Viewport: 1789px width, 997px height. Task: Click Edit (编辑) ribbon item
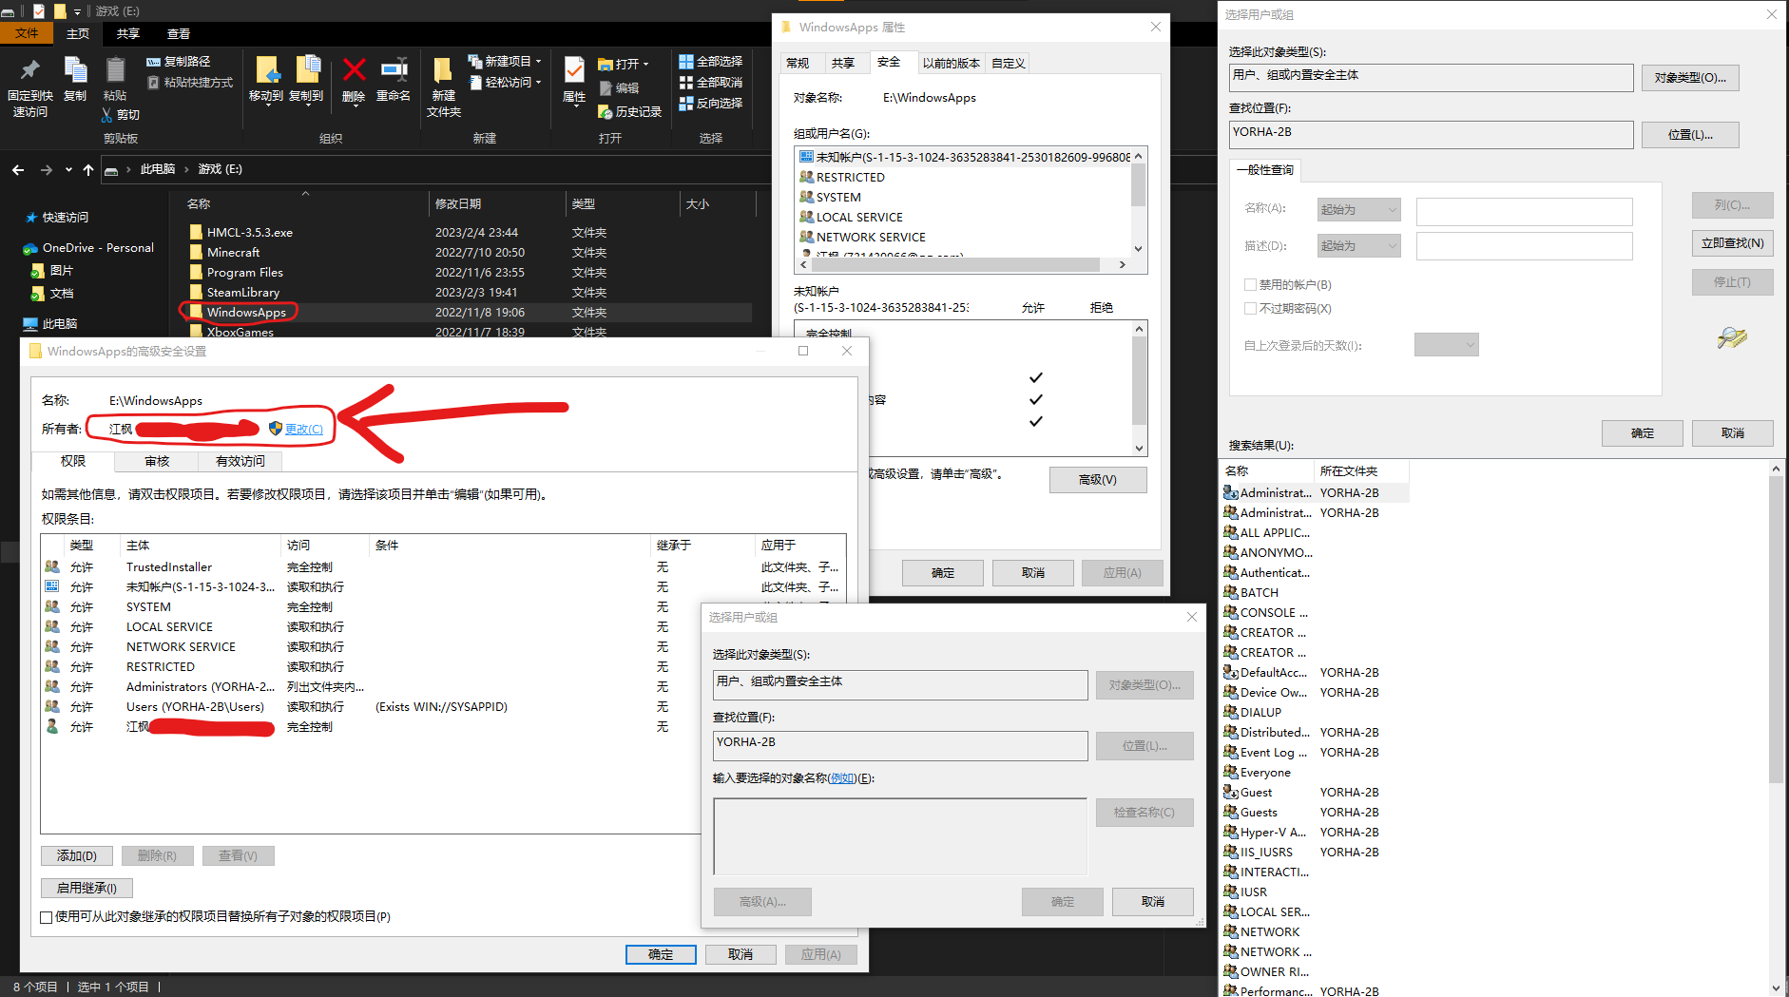click(618, 87)
